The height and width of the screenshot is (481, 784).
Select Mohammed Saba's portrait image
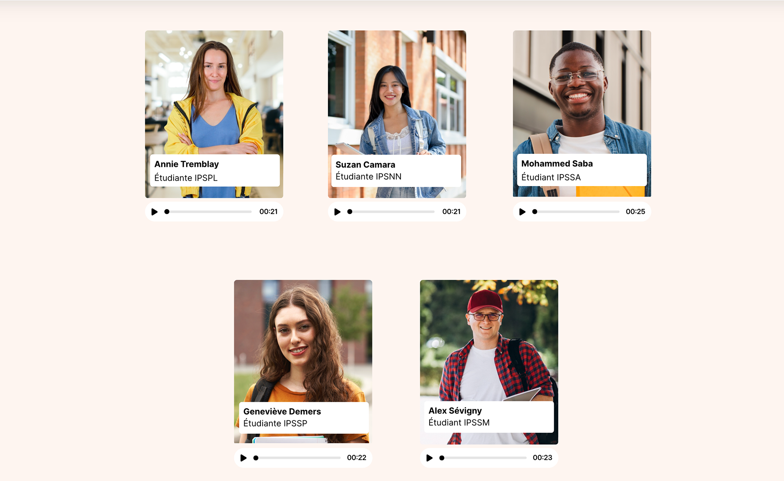(582, 92)
